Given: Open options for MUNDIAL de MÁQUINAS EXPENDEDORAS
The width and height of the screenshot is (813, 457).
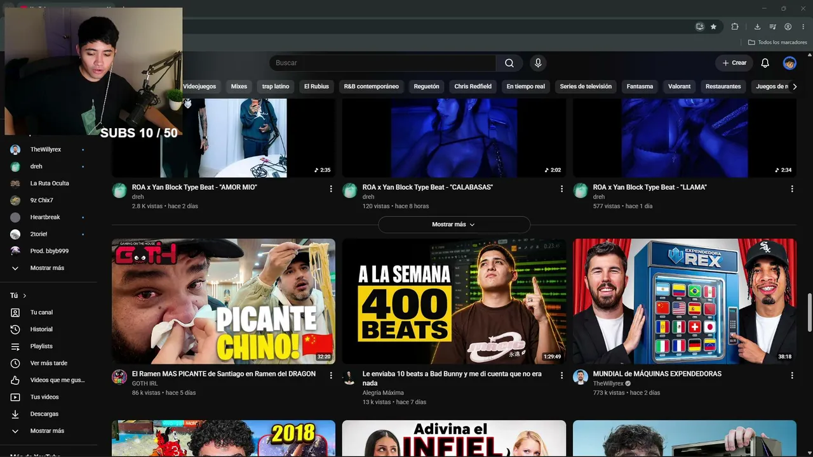Looking at the screenshot, I should coord(792,375).
